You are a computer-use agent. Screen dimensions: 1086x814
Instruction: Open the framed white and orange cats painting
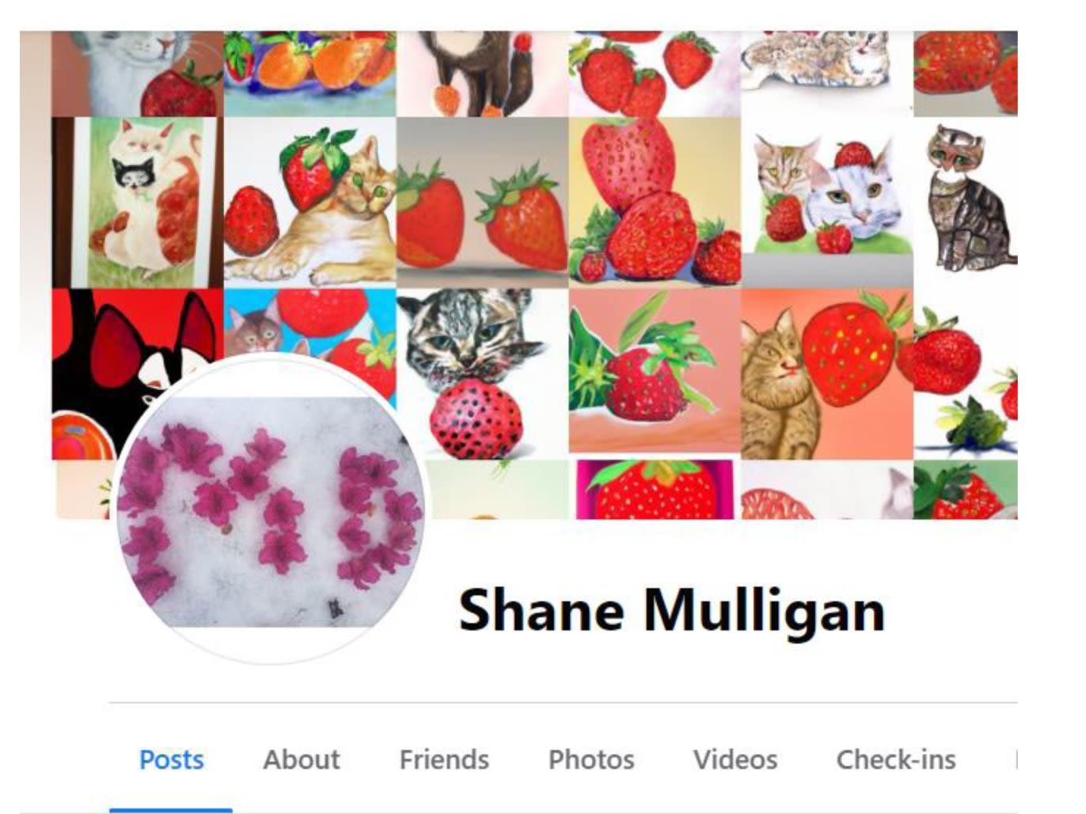point(138,203)
